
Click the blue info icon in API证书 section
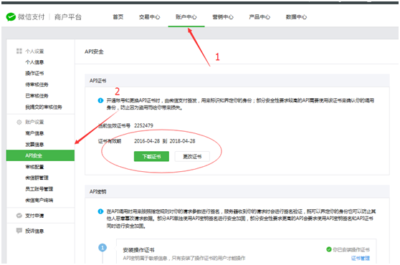100,100
